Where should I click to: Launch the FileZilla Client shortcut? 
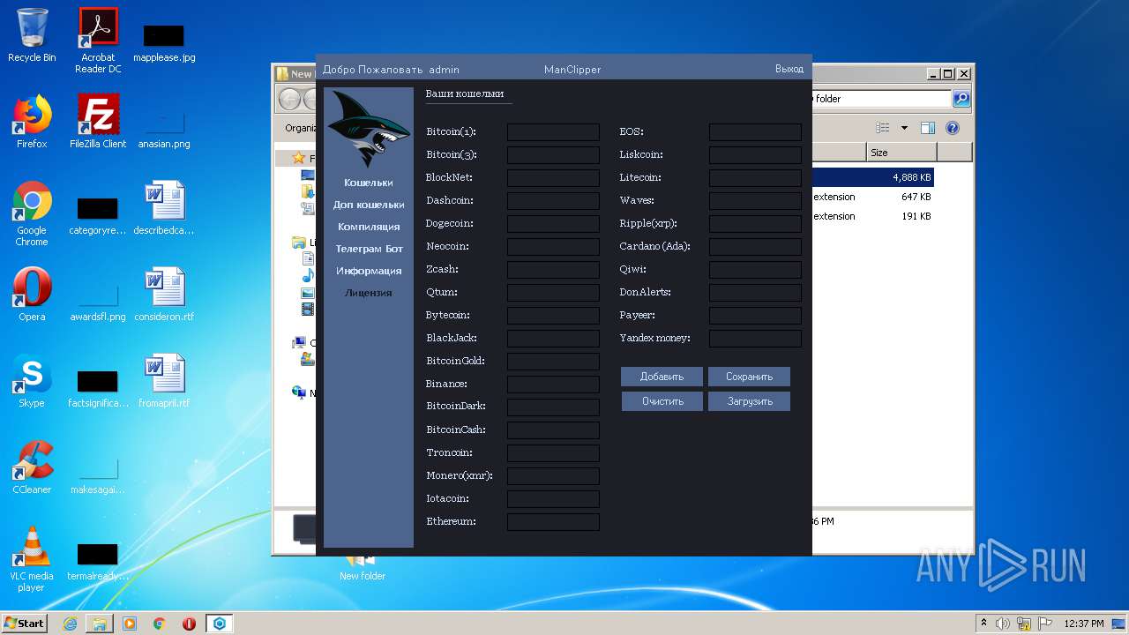point(98,122)
